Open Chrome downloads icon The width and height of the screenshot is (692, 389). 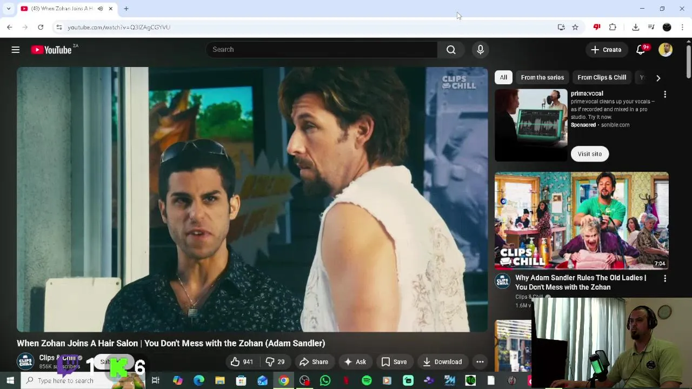coord(636,27)
